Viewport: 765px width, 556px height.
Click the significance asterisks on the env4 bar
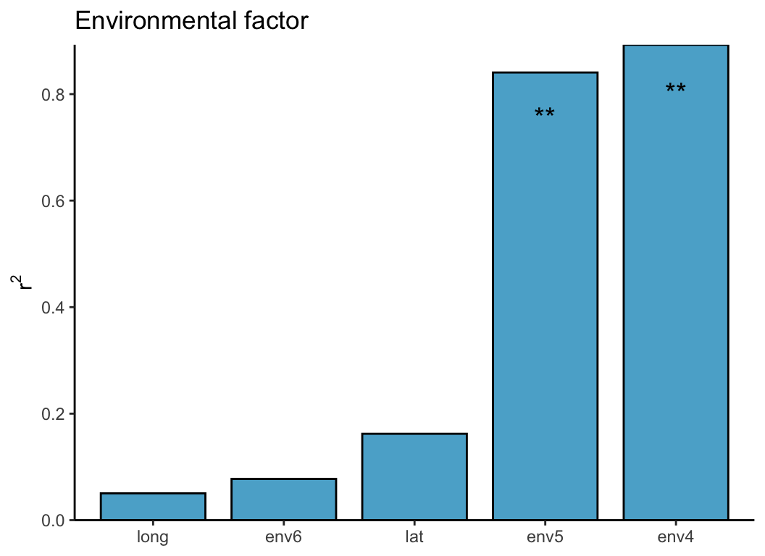(675, 90)
